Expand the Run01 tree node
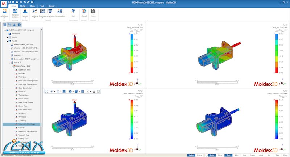The image size is (290, 157). pos(7,37)
